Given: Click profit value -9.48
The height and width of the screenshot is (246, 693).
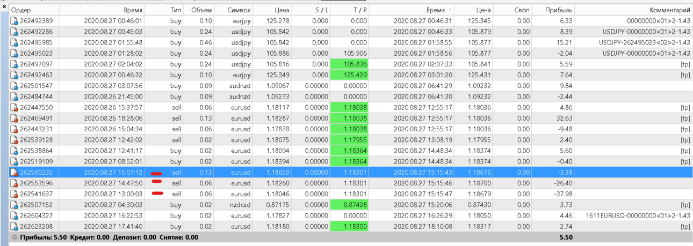Looking at the screenshot, I should coord(565,129).
